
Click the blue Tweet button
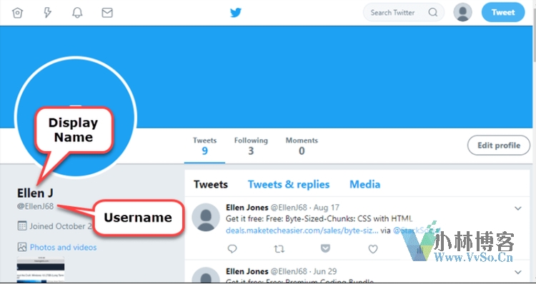pyautogui.click(x=503, y=13)
